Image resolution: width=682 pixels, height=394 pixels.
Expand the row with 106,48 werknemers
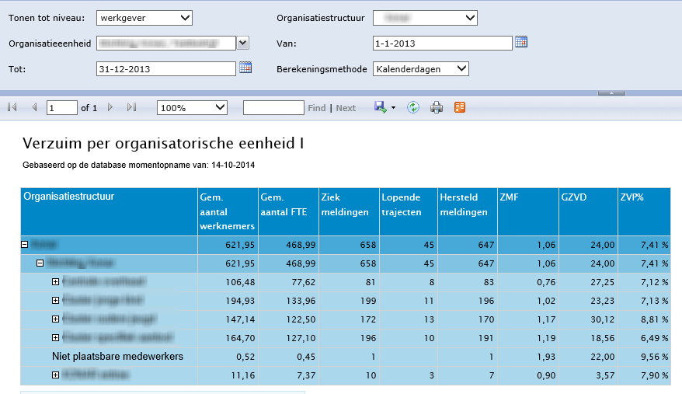pos(55,281)
